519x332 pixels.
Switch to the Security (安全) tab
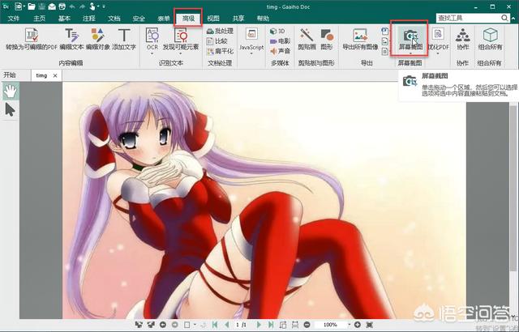pyautogui.click(x=139, y=18)
